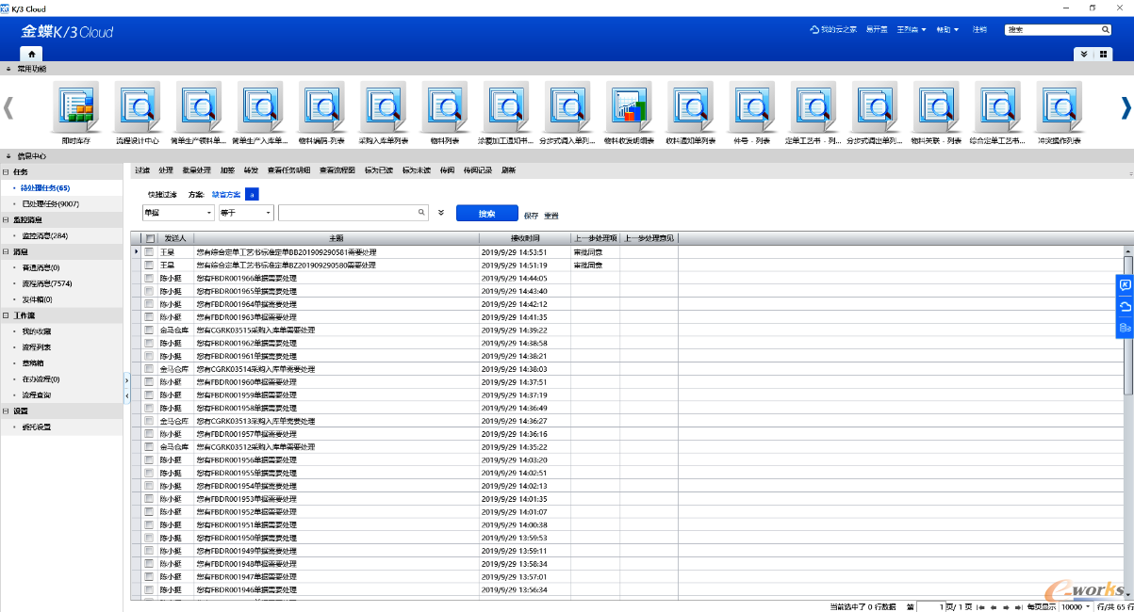
Task: Check the CGRK03512 row checkbox
Action: coord(149,447)
